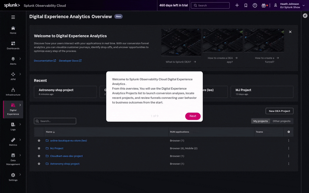Open the bookmarks icon in header
The width and height of the screenshot is (309, 193).
click(x=246, y=6)
